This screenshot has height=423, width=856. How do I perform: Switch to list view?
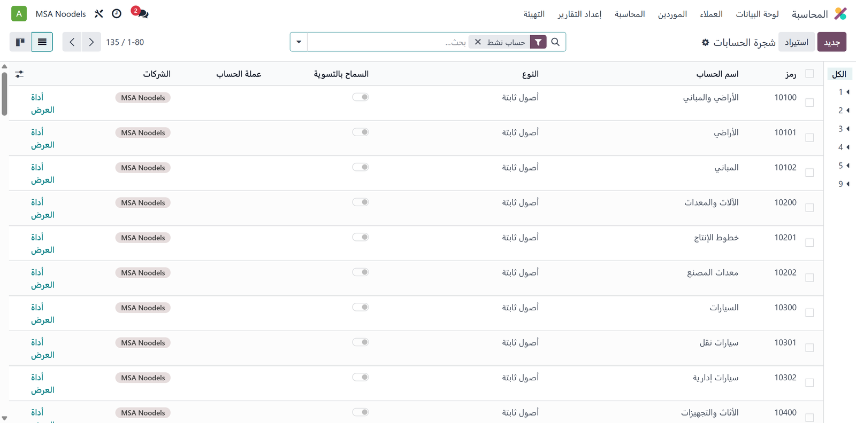[x=42, y=42]
